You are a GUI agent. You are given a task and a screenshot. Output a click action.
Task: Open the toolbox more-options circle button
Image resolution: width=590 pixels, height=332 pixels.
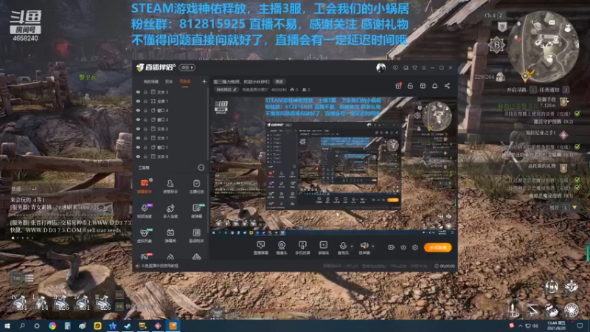201,167
